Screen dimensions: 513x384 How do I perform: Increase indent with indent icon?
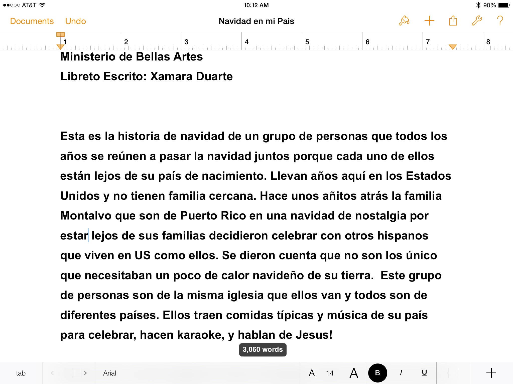point(80,373)
